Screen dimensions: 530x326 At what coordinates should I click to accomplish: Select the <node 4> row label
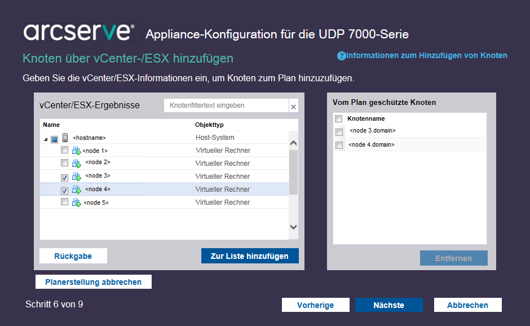point(98,190)
